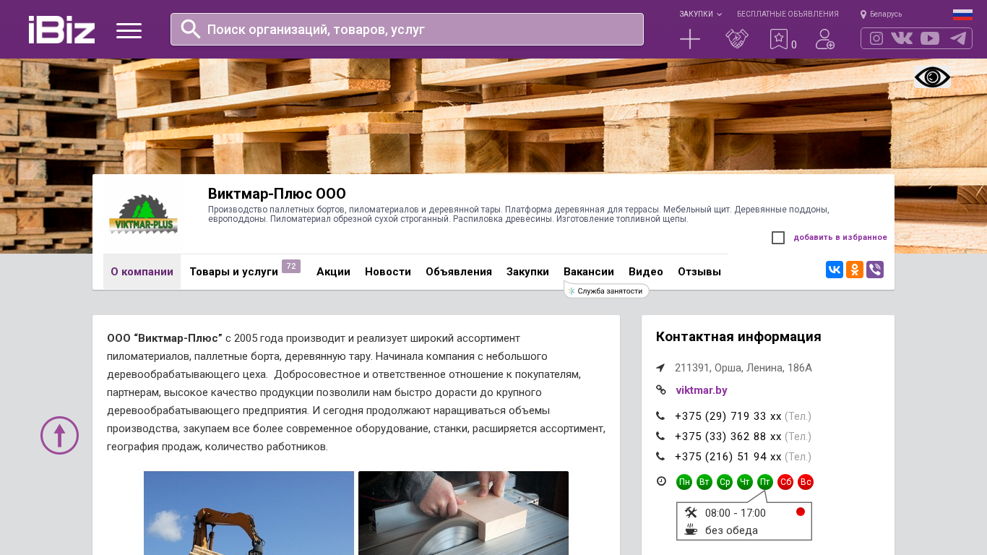
Task: Open the 'Закупки' company tab
Action: point(527,272)
